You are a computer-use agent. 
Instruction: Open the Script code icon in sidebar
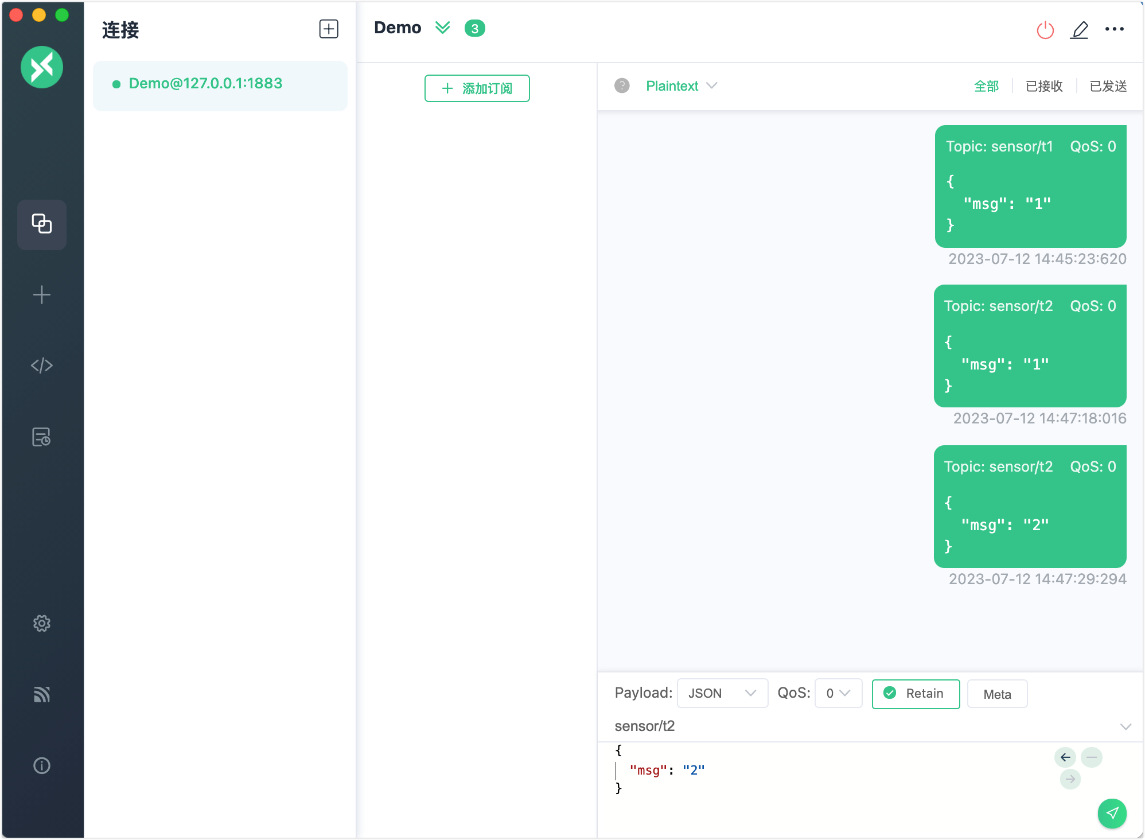click(41, 365)
